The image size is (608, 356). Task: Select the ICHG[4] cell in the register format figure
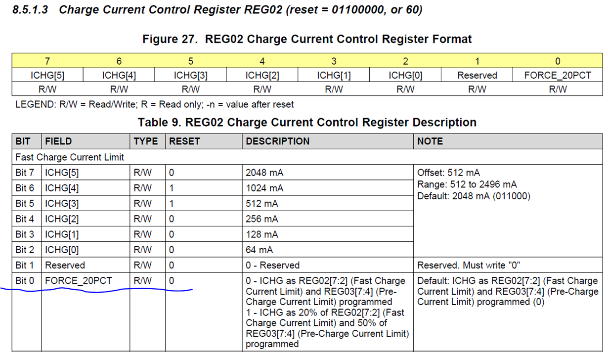pos(119,75)
